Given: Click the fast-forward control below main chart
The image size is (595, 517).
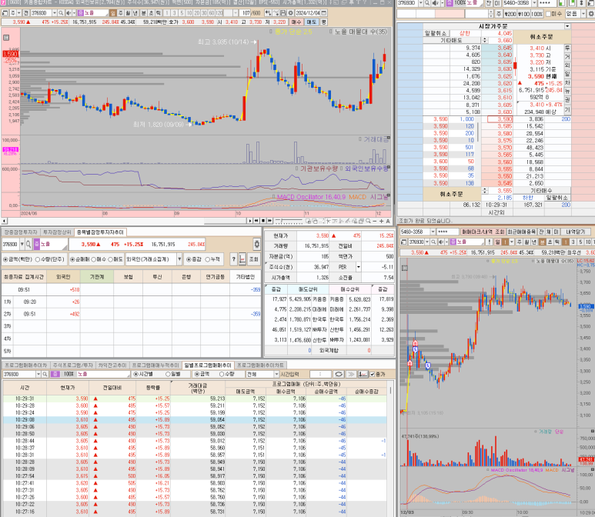Looking at the screenshot, I should pyautogui.click(x=269, y=220).
